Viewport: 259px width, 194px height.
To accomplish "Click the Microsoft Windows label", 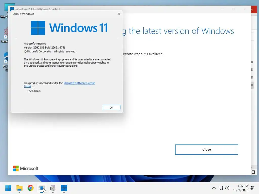I will (35, 44).
